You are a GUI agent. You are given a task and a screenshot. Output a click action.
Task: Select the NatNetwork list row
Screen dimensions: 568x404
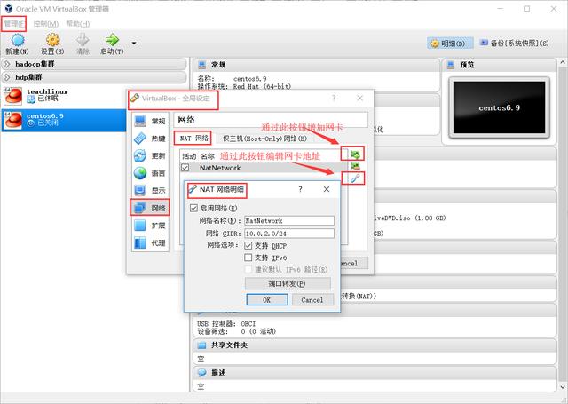click(x=264, y=168)
